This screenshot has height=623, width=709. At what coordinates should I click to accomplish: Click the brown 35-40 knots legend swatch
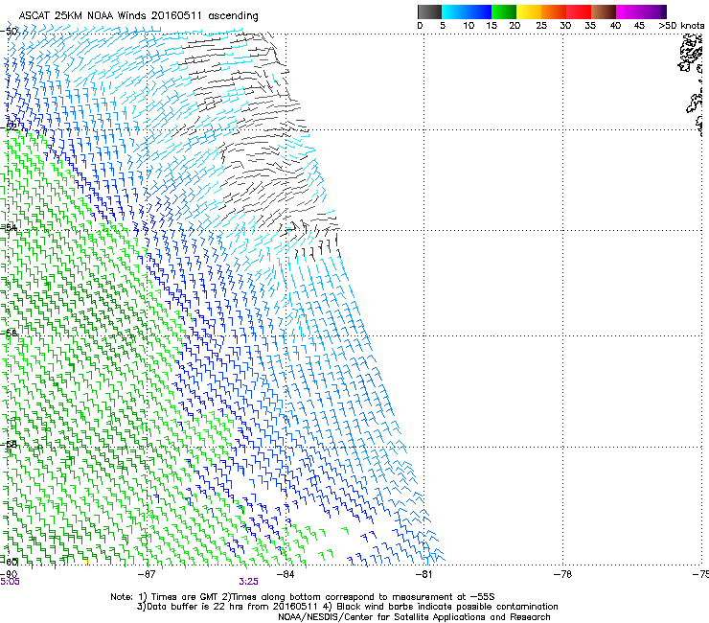tap(604, 12)
